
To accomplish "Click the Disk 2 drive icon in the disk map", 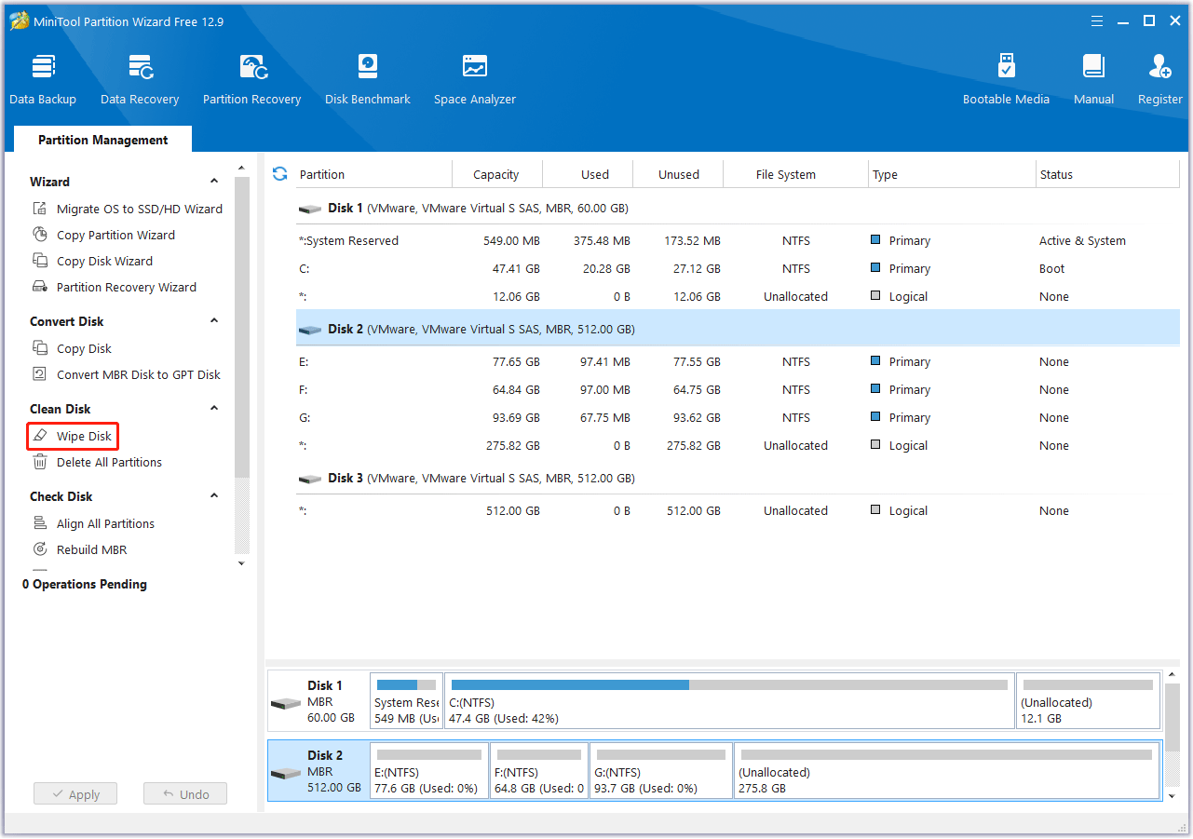I will coord(286,773).
